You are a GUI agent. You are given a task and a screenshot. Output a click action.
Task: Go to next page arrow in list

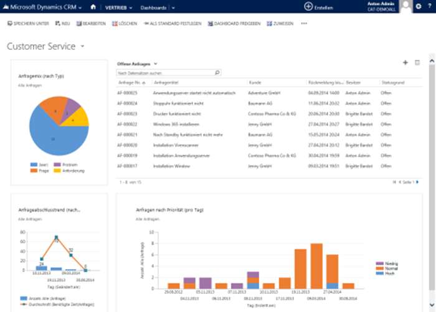(x=417, y=181)
